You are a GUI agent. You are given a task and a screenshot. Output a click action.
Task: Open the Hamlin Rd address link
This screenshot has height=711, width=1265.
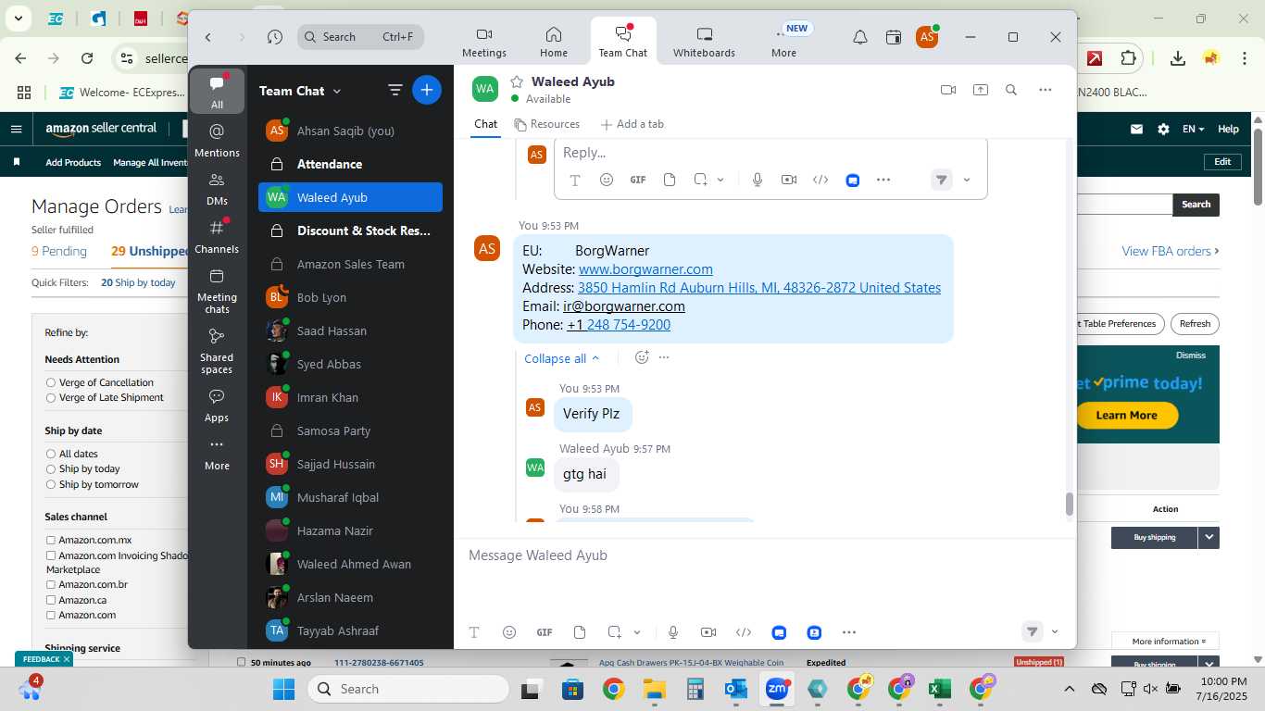click(x=759, y=288)
